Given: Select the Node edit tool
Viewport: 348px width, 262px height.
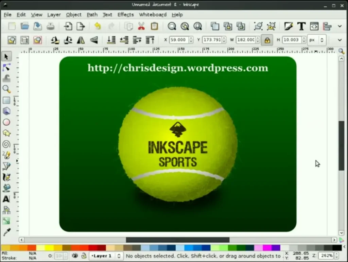Looking at the screenshot, I should click(6, 68).
